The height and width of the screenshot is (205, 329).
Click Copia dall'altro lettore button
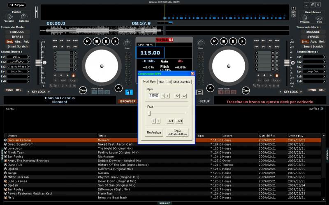[177, 132]
